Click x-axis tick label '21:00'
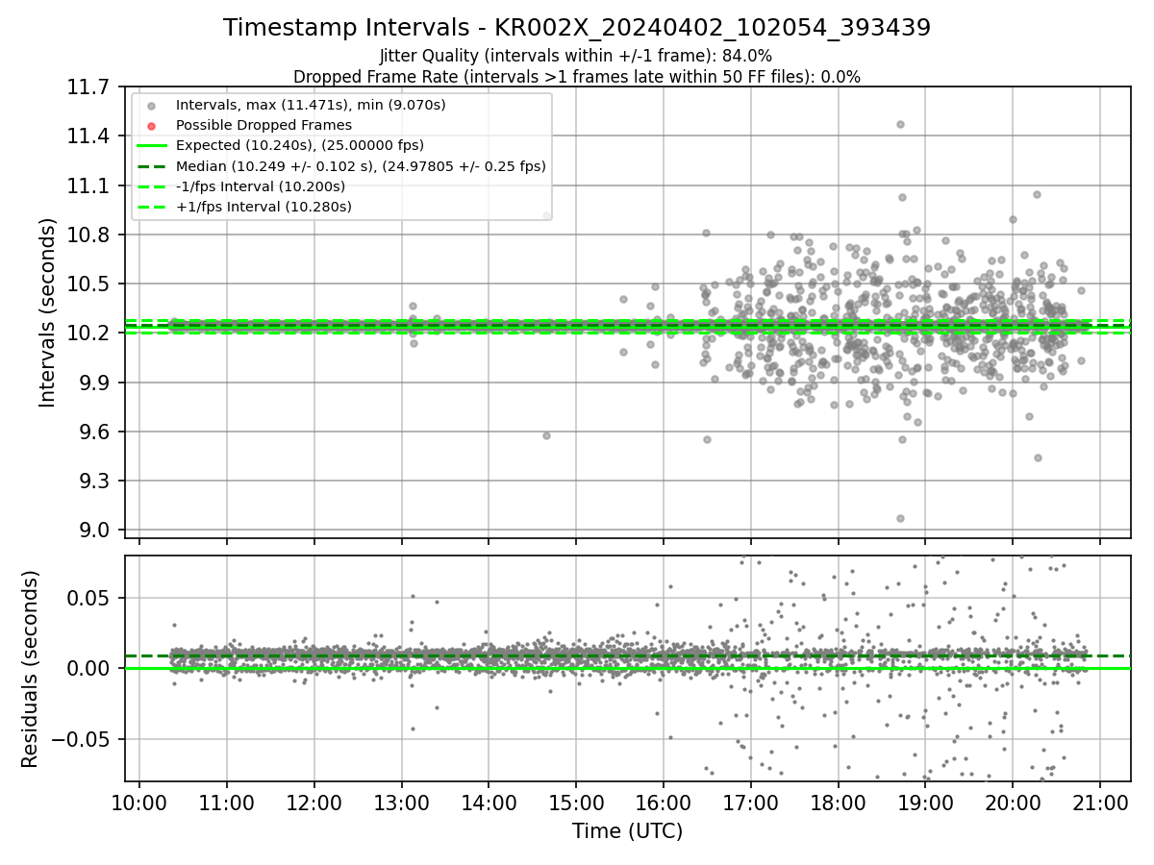This screenshot has height=865, width=1154. click(x=1100, y=803)
